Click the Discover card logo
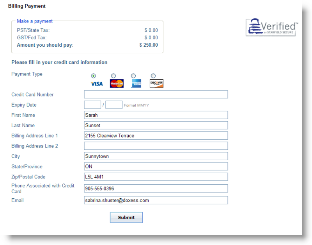Viewport: 312px width, 245px height. (156, 84)
